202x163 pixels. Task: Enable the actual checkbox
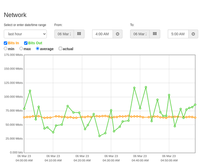point(61,49)
